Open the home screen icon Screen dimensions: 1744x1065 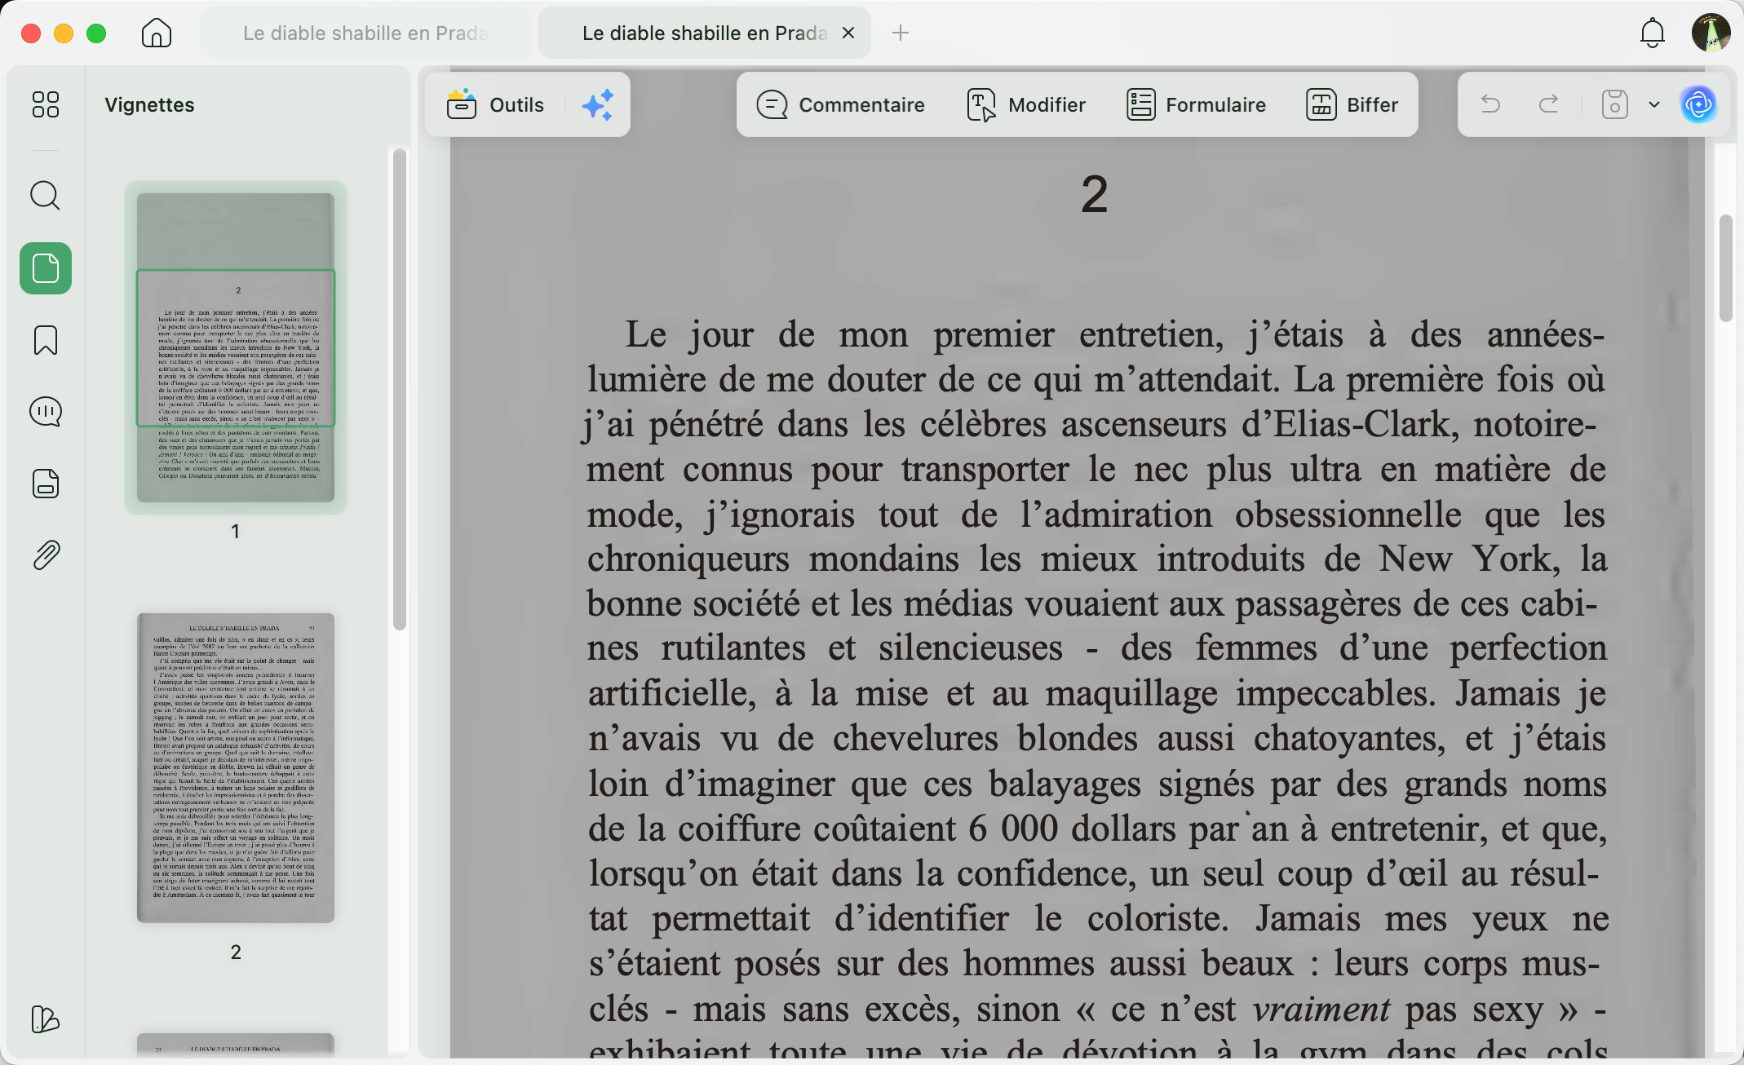[156, 33]
